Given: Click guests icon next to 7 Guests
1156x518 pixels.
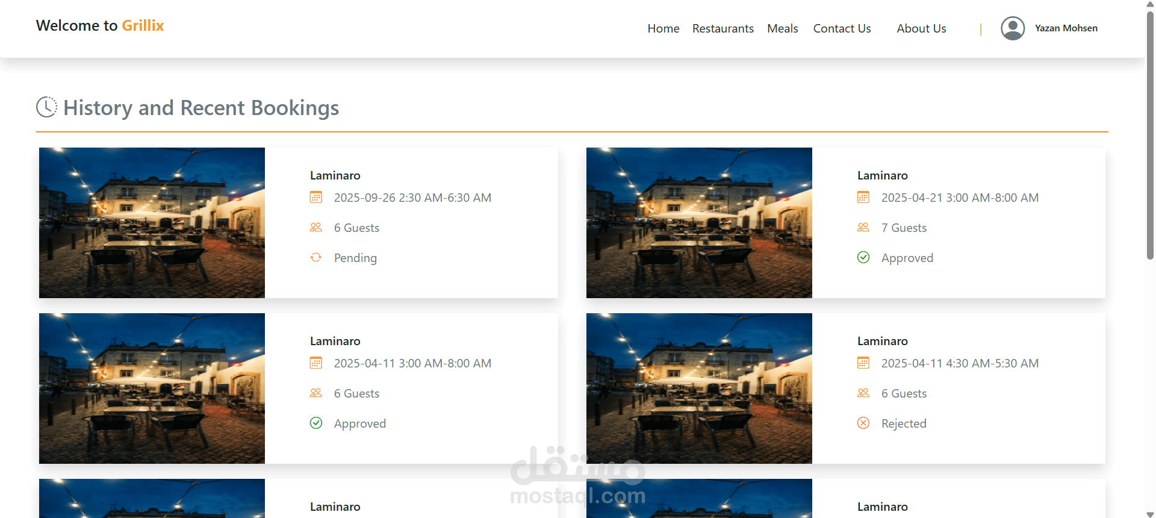Looking at the screenshot, I should (x=863, y=227).
